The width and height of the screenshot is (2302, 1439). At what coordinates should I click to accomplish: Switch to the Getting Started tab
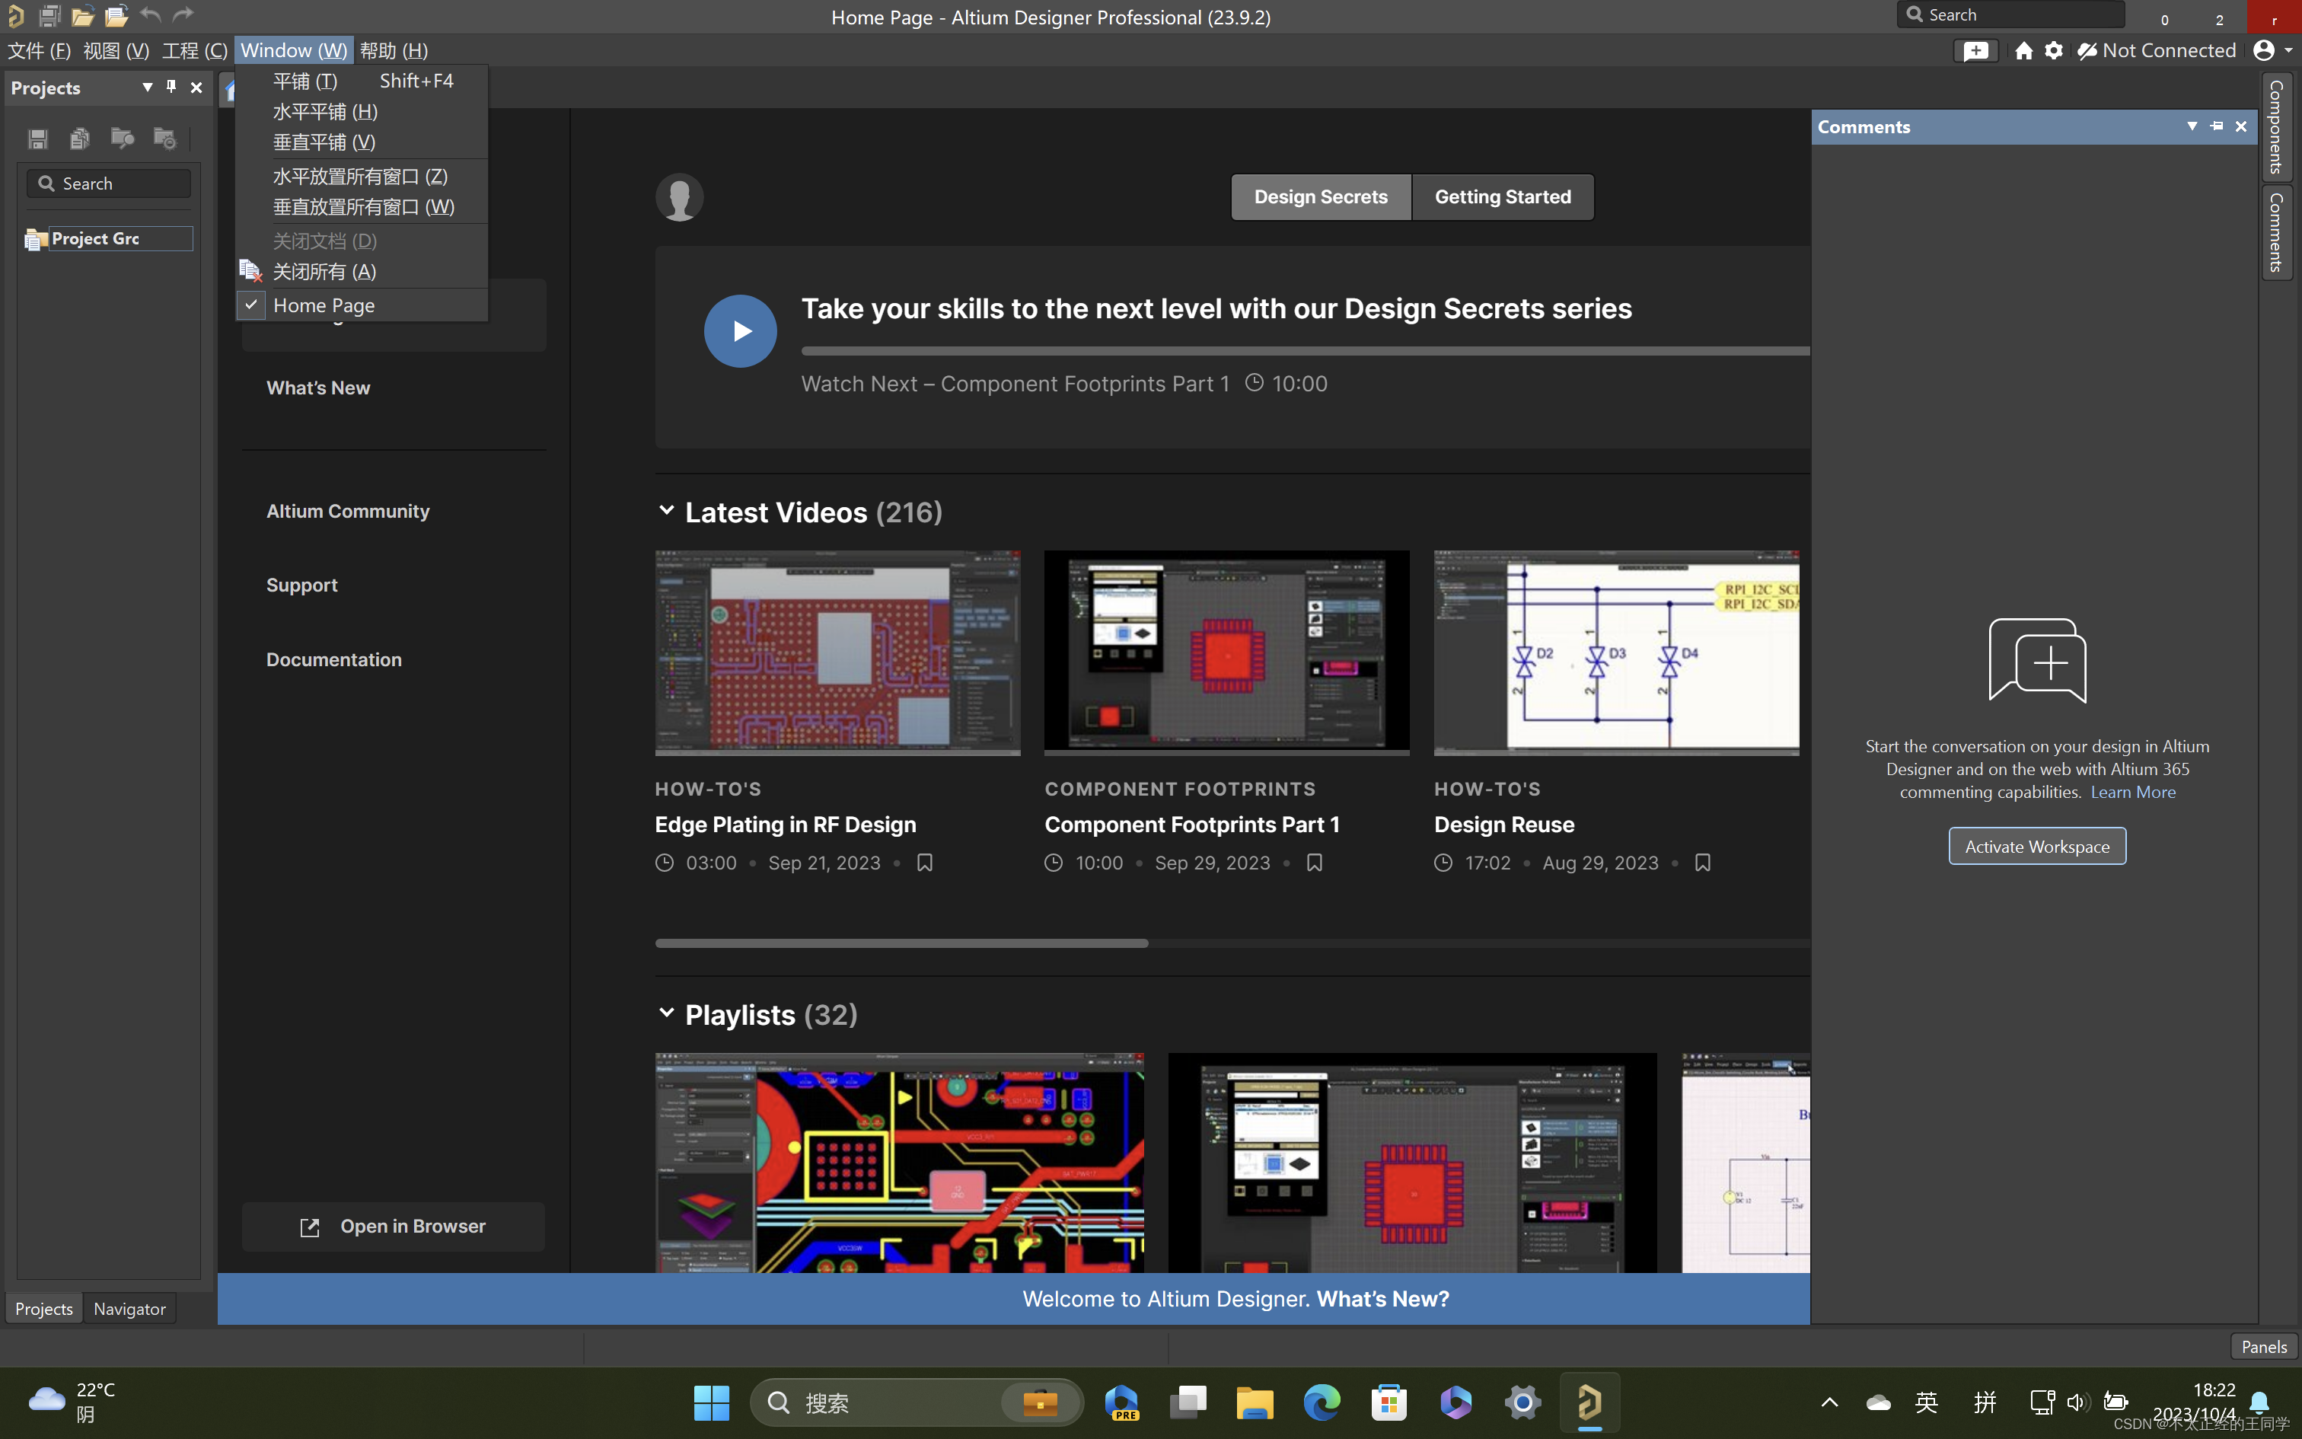coord(1502,197)
